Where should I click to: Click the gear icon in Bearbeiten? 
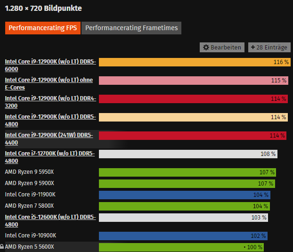click(206, 47)
